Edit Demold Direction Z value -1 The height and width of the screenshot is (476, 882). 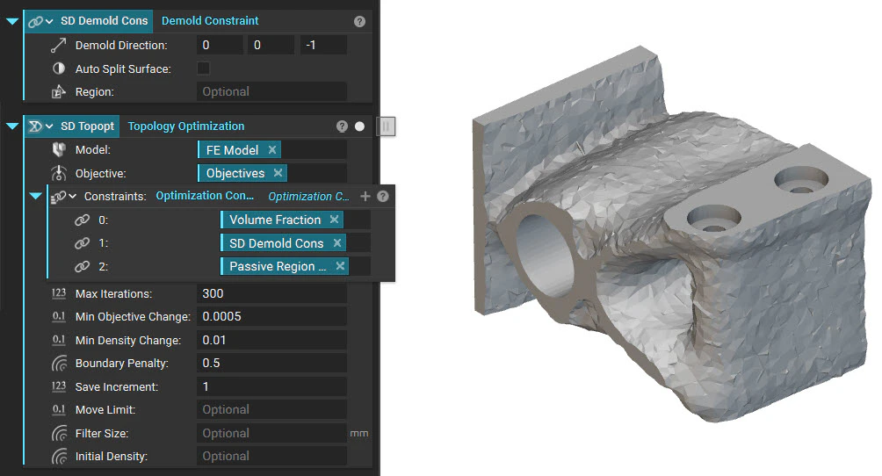point(323,45)
